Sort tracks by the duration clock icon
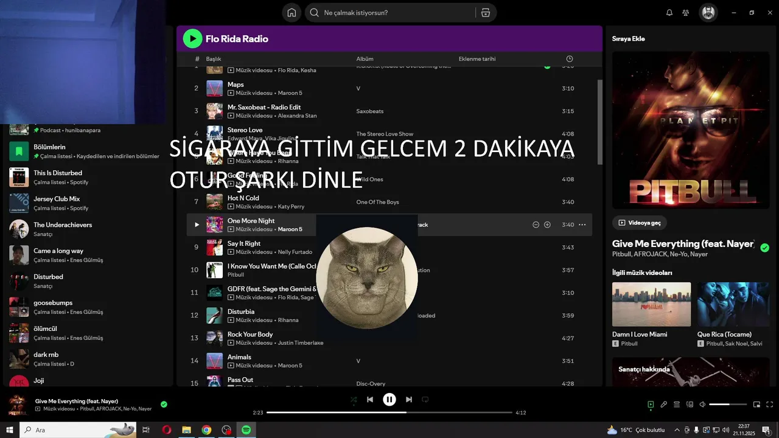Screen dimensions: 779x438 point(570,59)
